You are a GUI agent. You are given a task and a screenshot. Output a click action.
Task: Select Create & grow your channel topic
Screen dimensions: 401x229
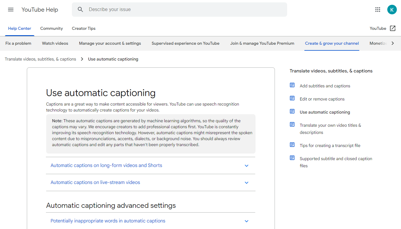(x=332, y=44)
